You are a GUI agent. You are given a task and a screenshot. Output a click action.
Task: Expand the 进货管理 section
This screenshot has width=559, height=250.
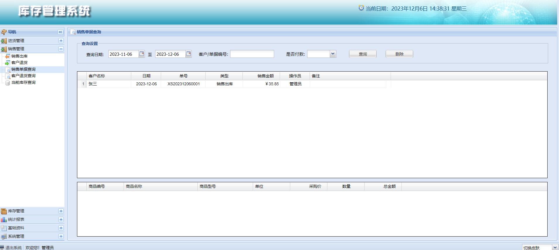(x=61, y=41)
